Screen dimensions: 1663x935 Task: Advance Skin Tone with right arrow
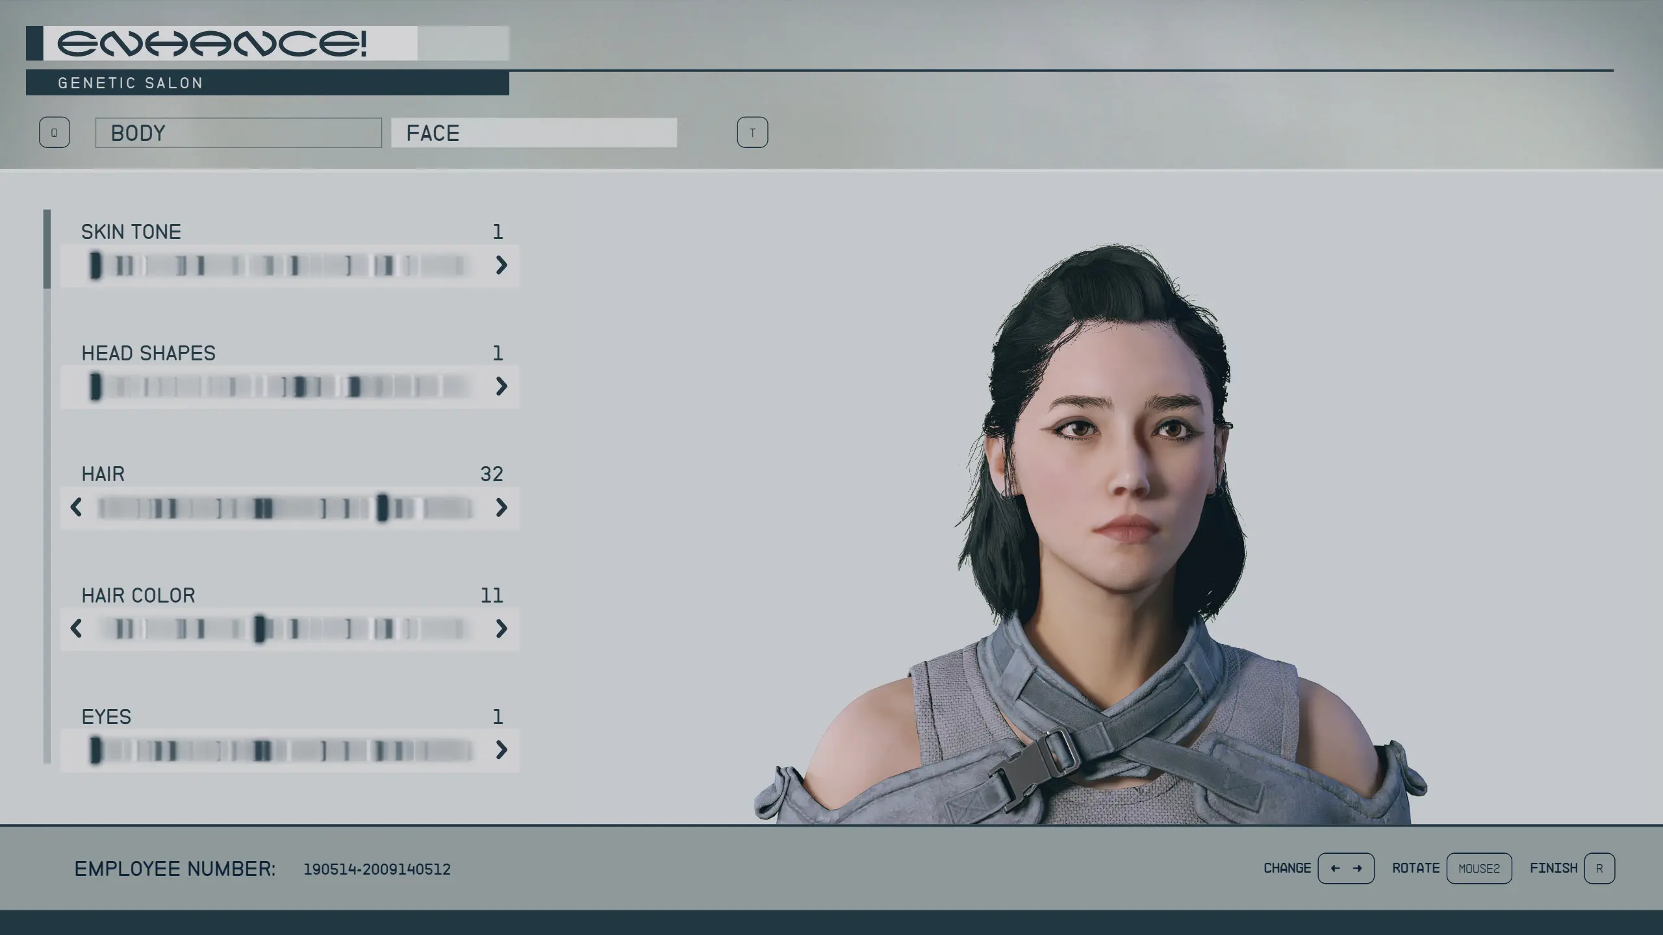click(x=501, y=265)
